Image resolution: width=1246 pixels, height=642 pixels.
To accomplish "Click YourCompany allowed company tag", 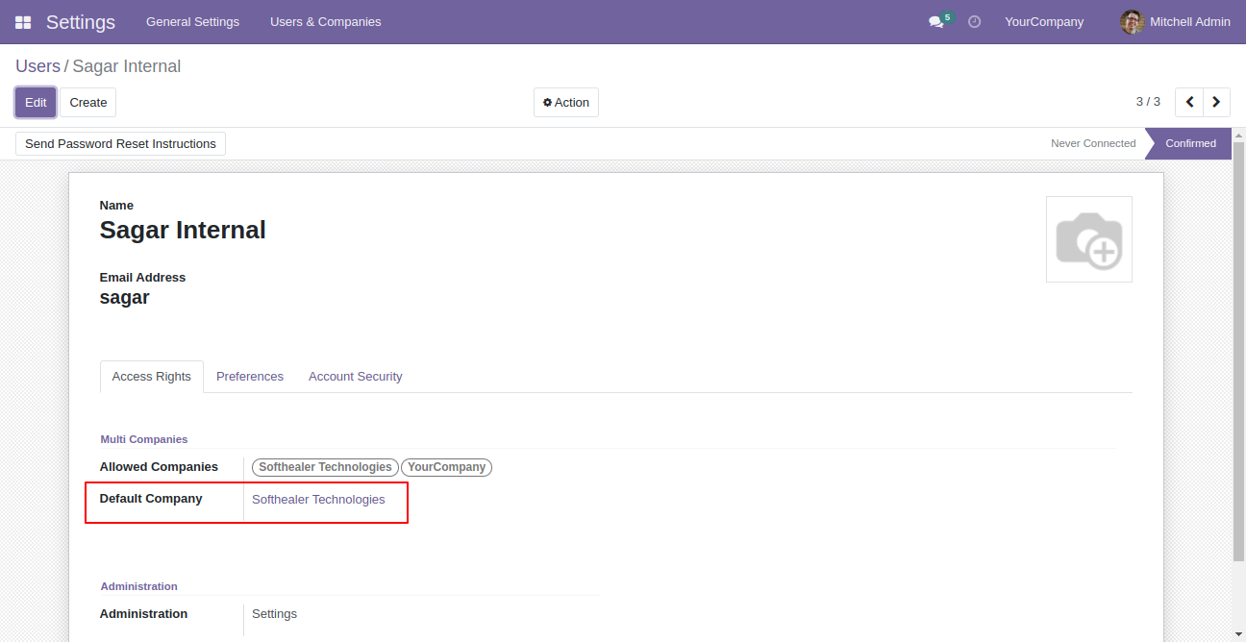I will (446, 467).
